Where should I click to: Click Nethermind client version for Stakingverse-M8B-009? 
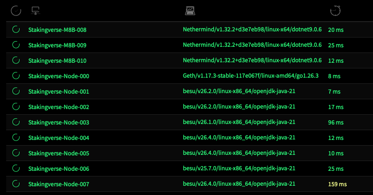tap(252, 45)
